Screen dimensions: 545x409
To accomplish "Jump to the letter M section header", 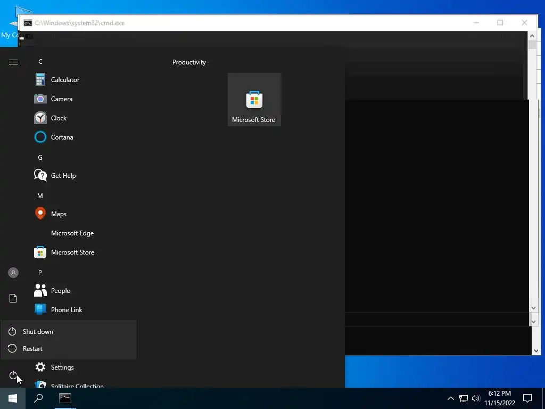I will 40,196.
